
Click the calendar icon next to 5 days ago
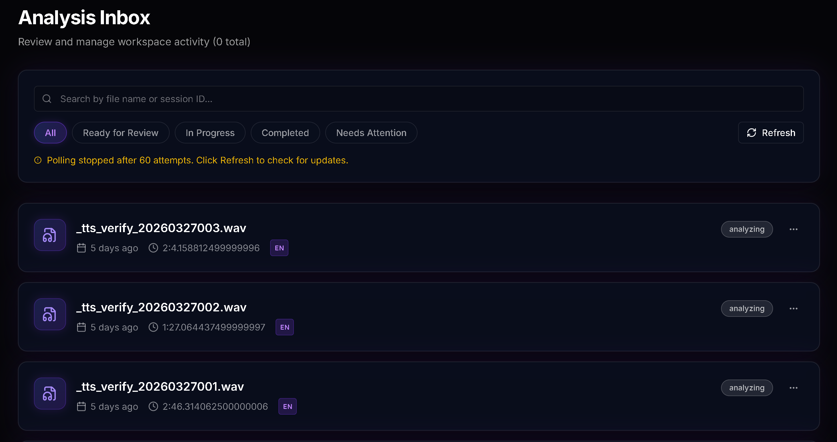[x=81, y=248]
